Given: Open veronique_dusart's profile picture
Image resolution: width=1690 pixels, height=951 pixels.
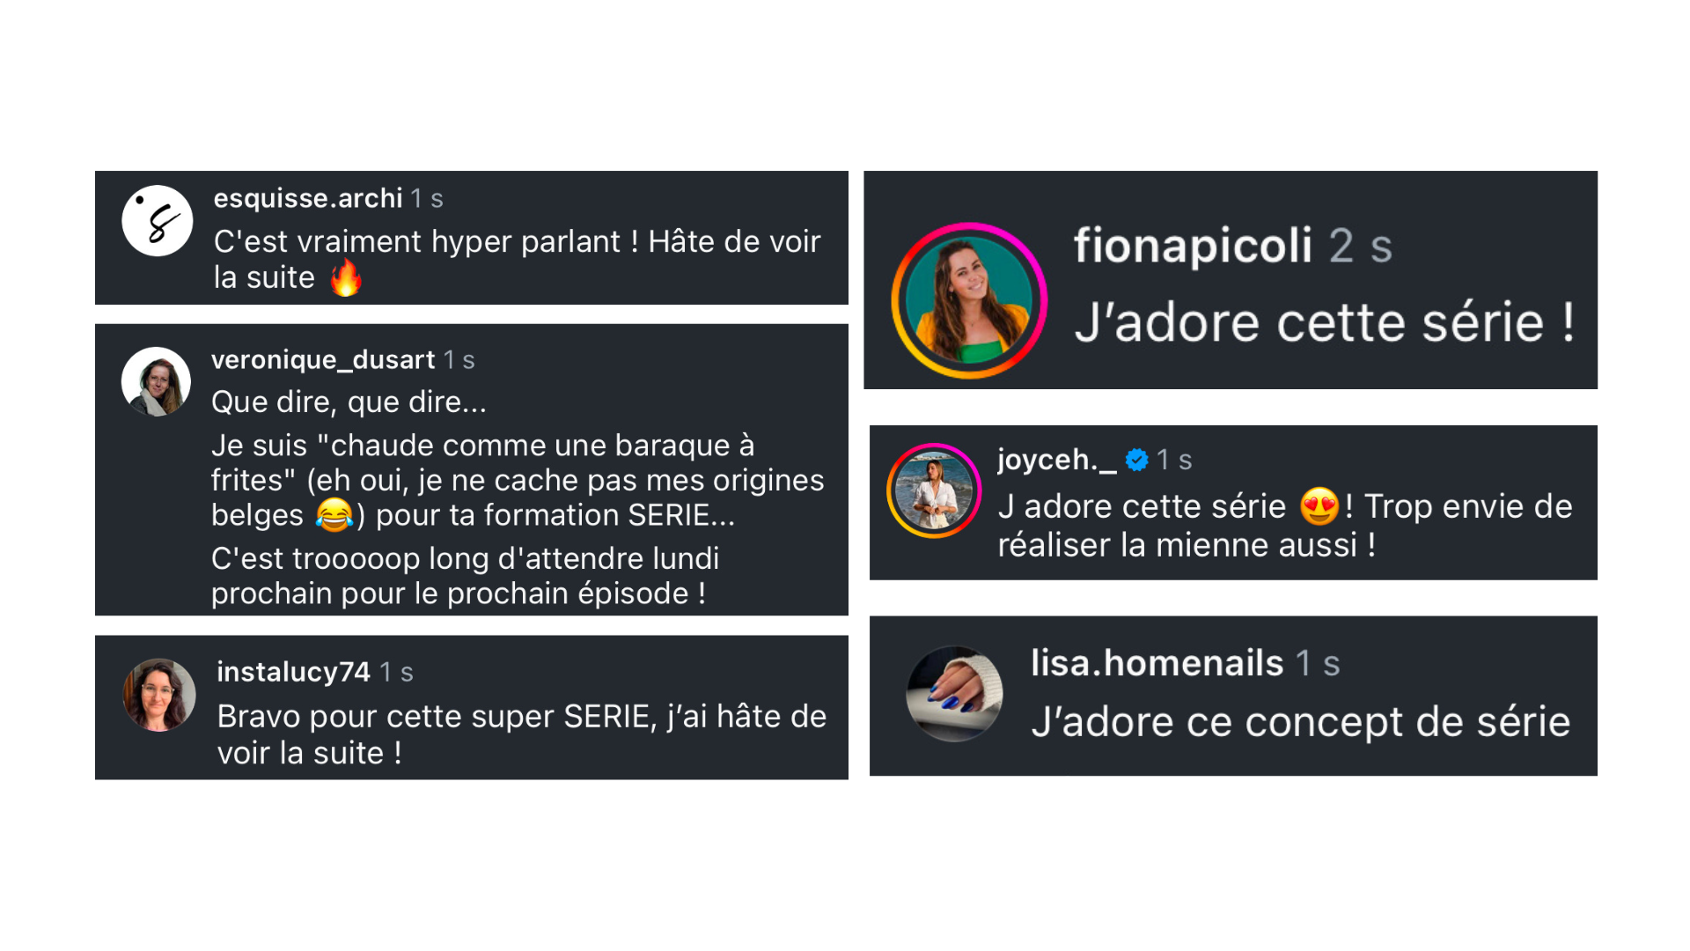Looking at the screenshot, I should 157,381.
